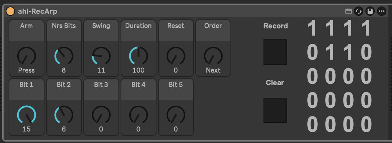Click the ahl-RecArp device title

point(37,11)
